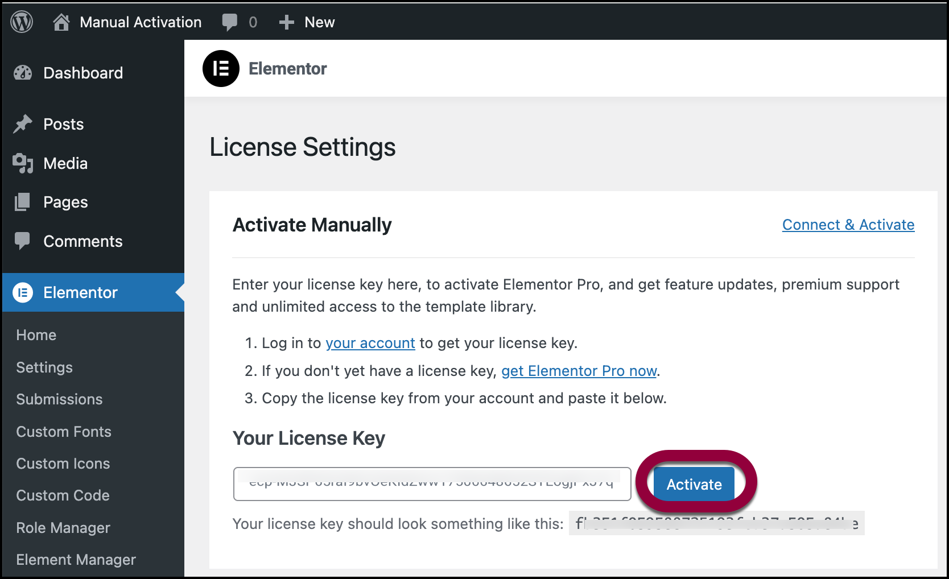949x579 pixels.
Task: Click the Pages icon in sidebar
Action: (x=23, y=202)
